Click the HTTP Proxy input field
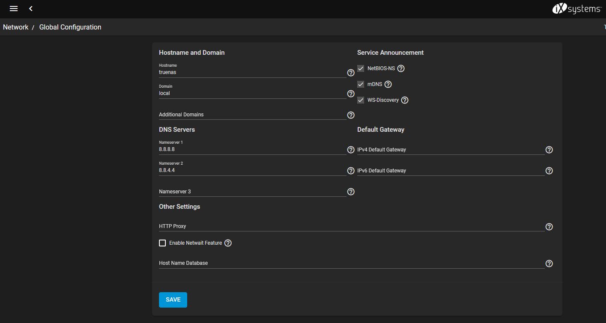This screenshot has width=606, height=323. [352, 226]
